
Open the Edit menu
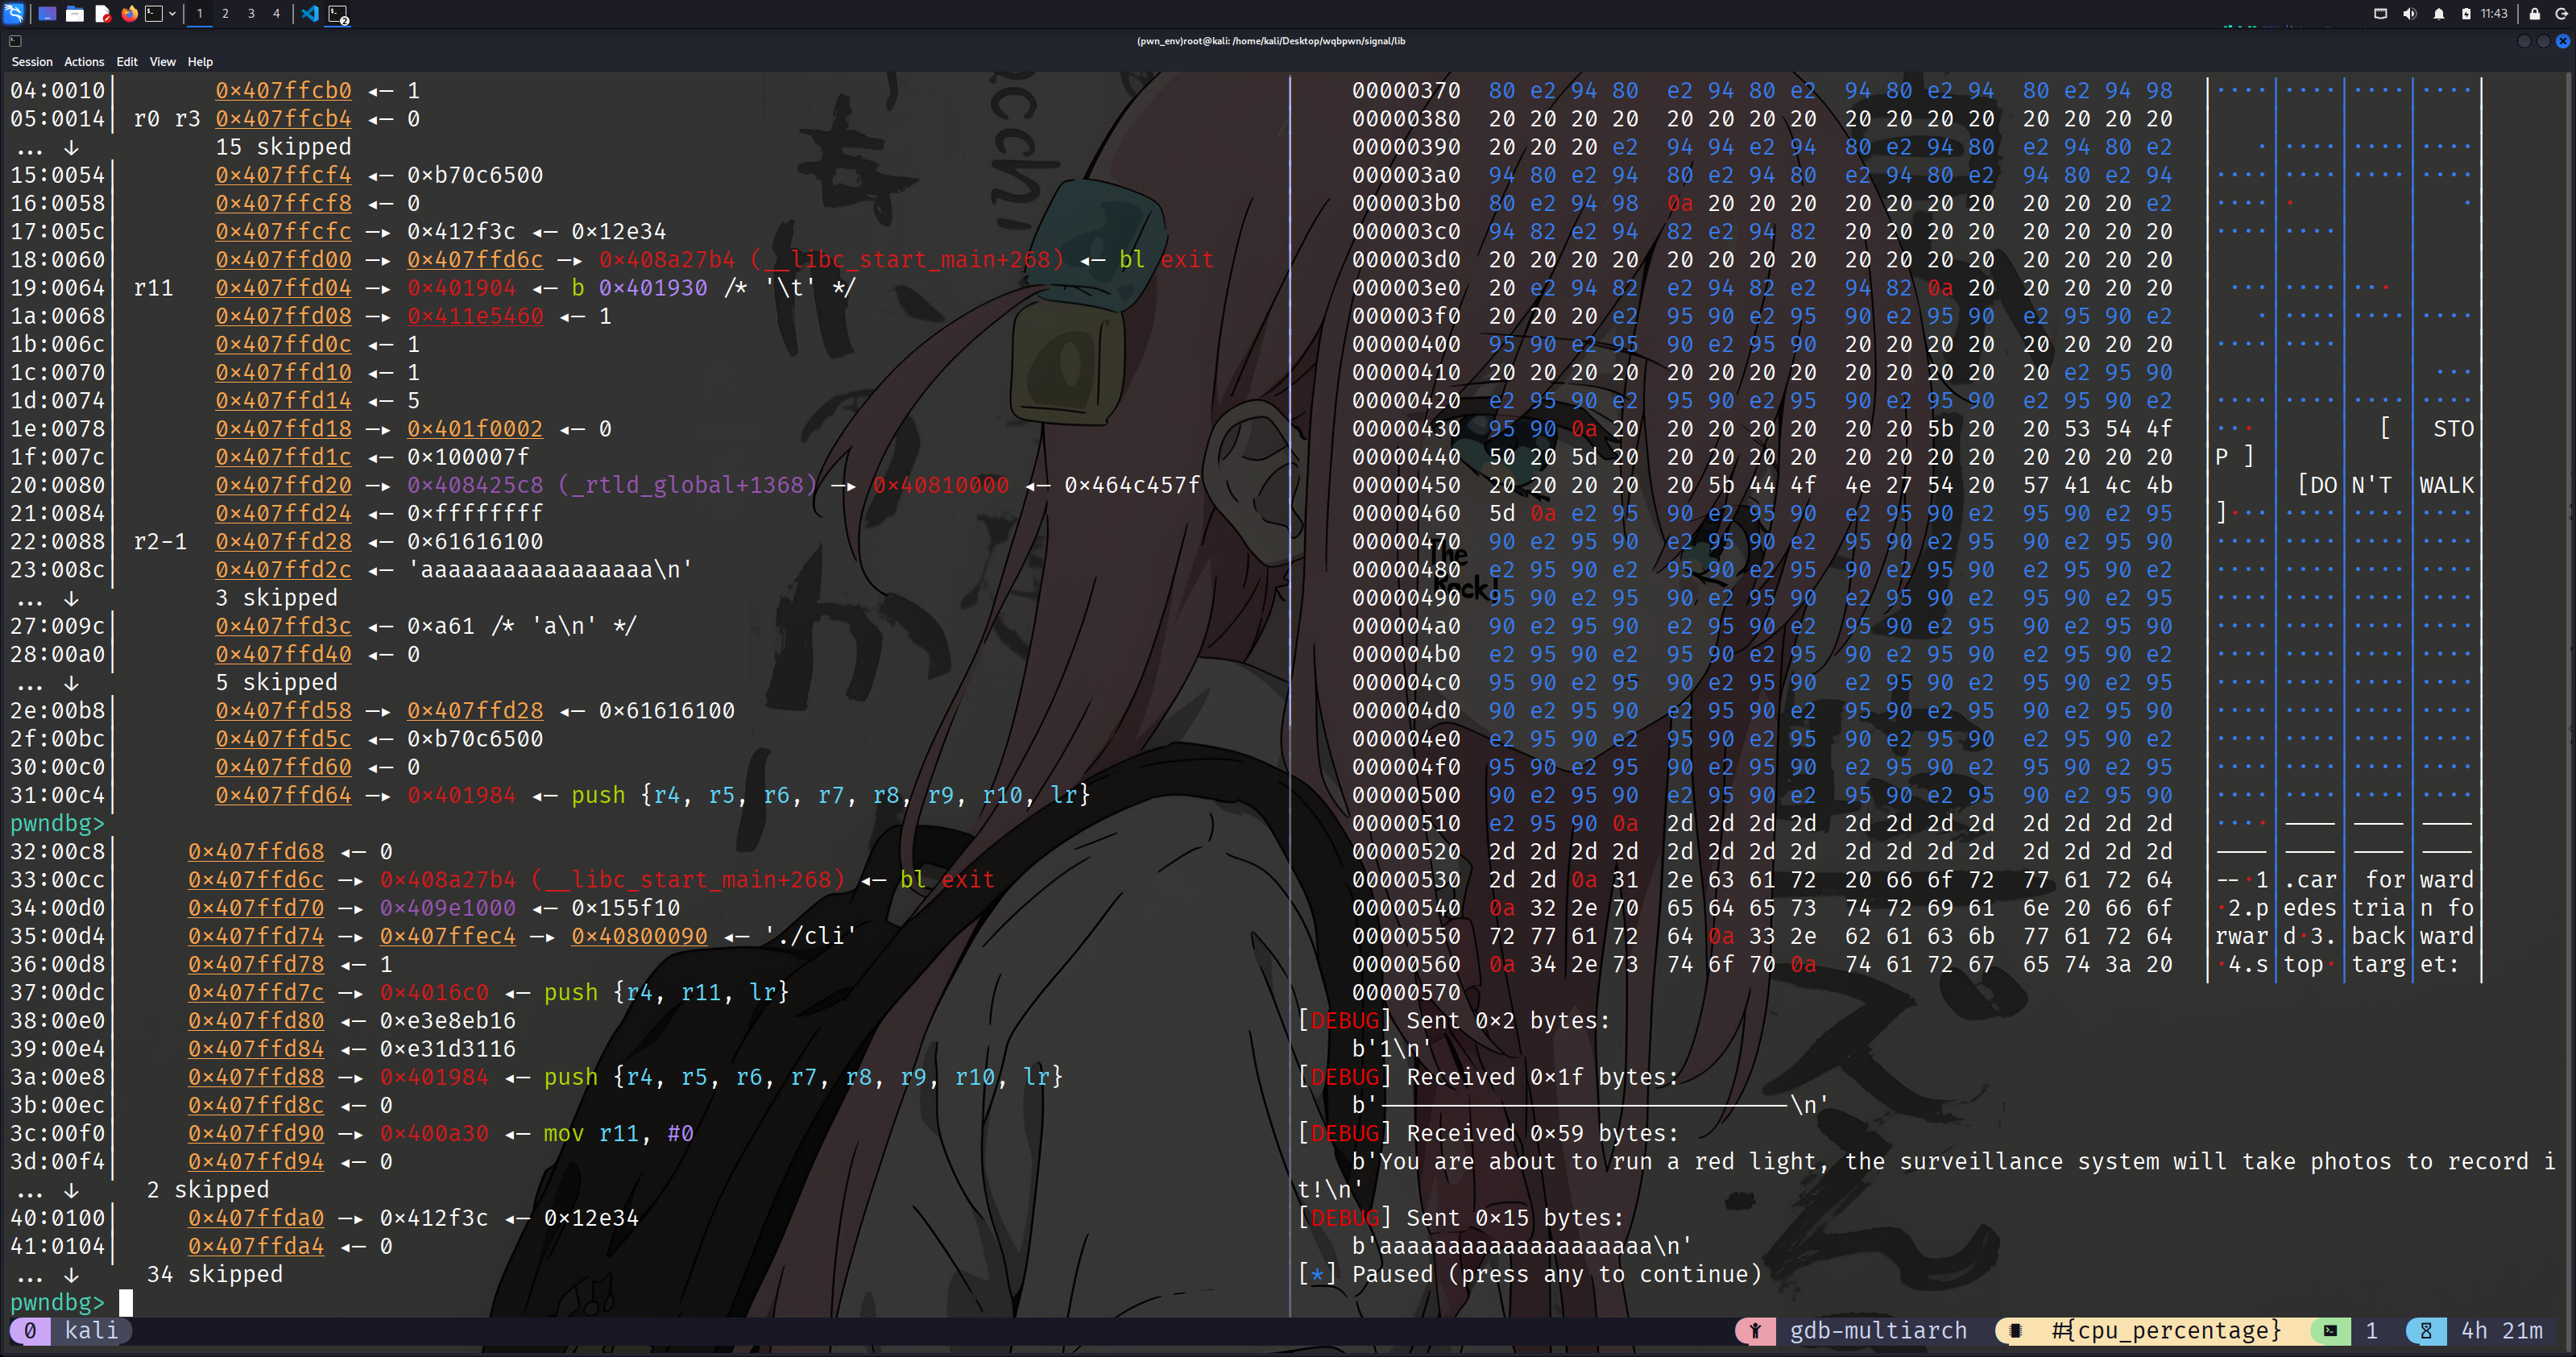click(127, 62)
